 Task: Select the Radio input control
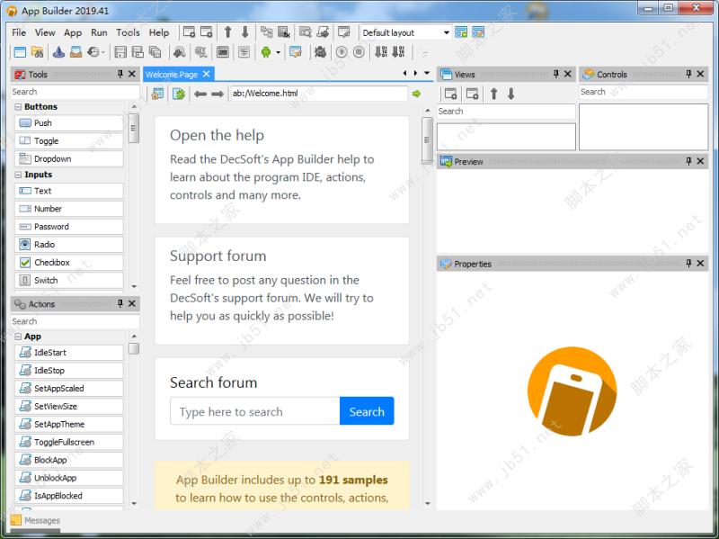coord(69,245)
